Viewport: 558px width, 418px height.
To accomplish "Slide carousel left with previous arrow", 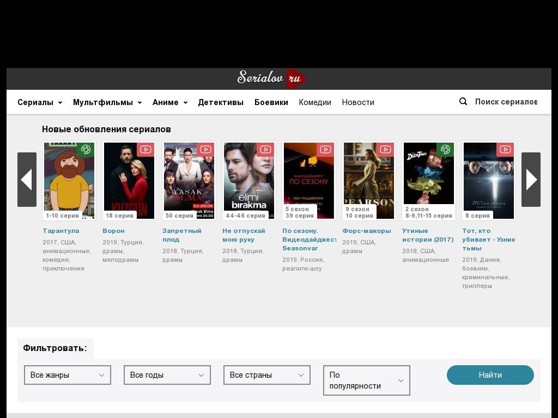I will coord(27,180).
